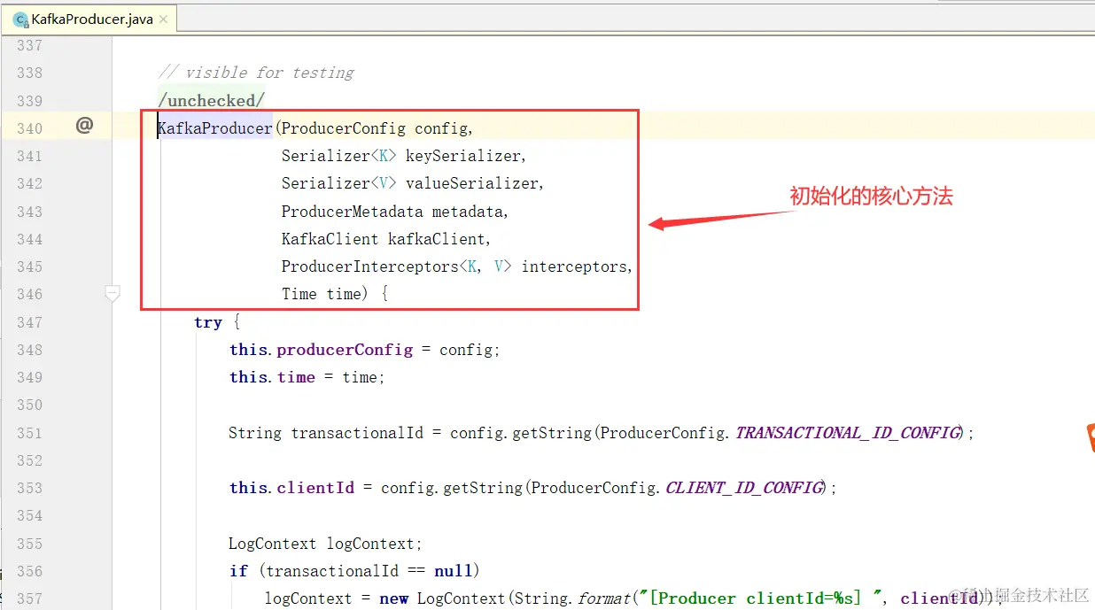
Task: Click line number 337 in the gutter
Action: [29, 45]
